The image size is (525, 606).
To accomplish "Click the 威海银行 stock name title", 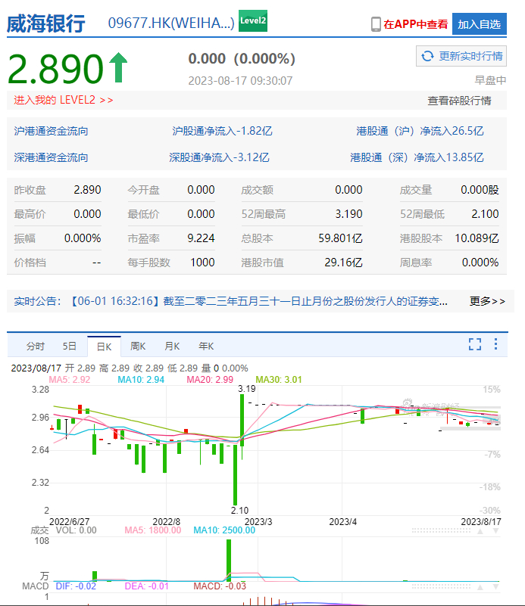I will point(46,23).
